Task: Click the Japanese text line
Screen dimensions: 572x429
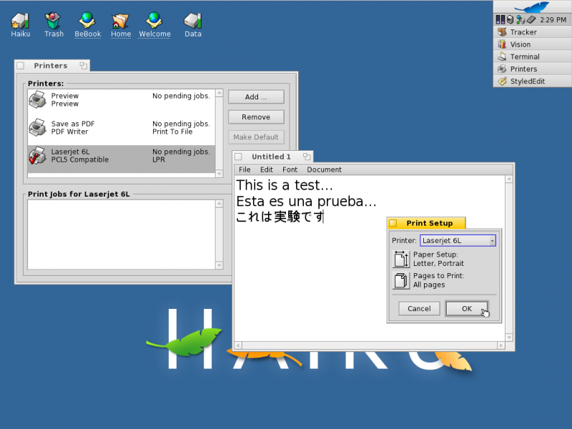Action: (280, 217)
